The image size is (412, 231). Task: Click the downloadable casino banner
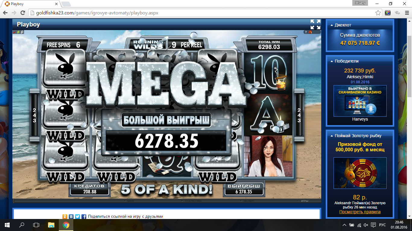(x=360, y=101)
